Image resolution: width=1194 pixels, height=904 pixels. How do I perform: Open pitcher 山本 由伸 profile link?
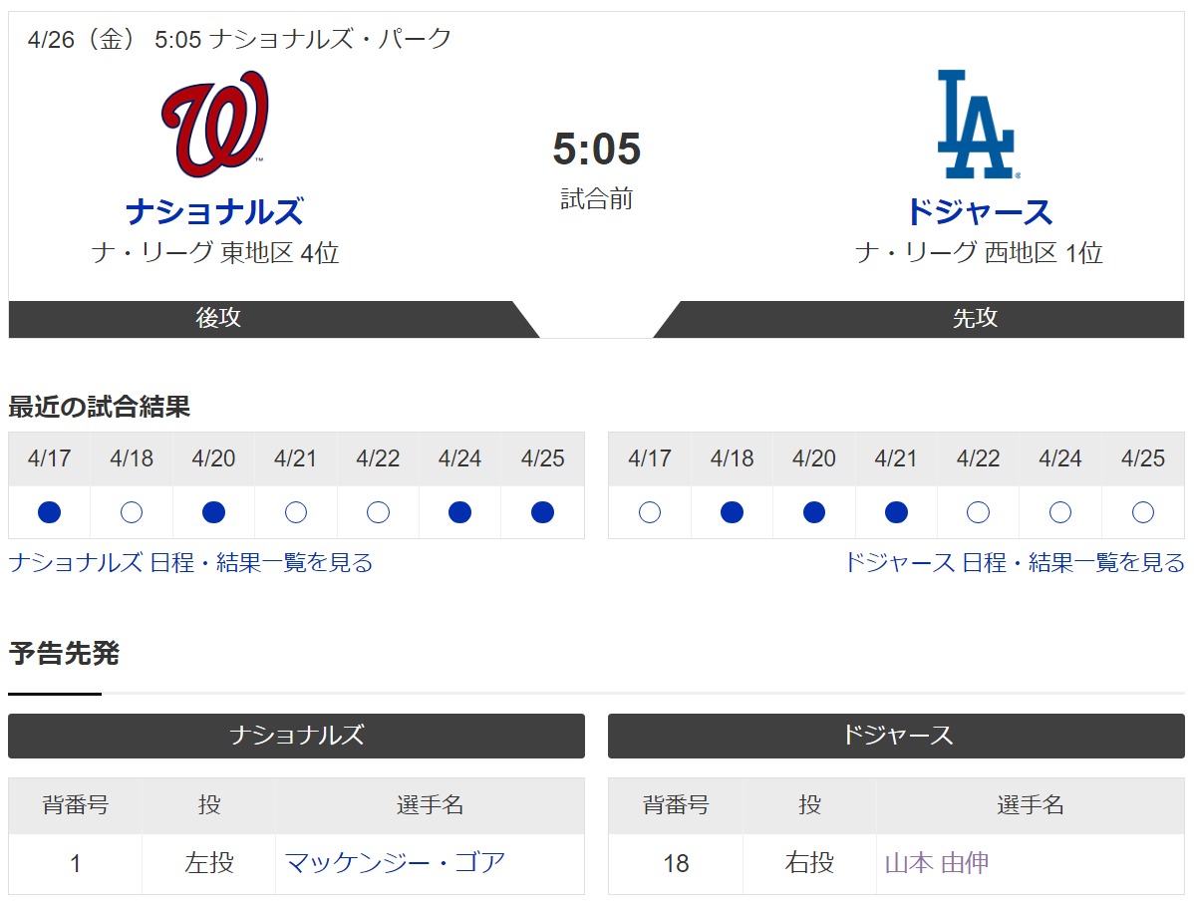[x=937, y=863]
